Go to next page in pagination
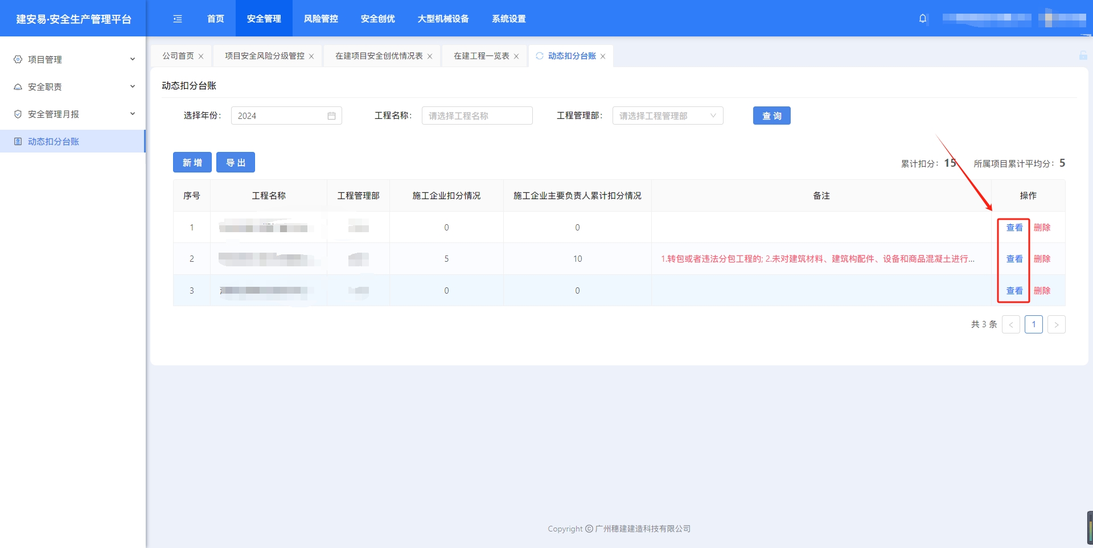The image size is (1093, 548). (1056, 324)
